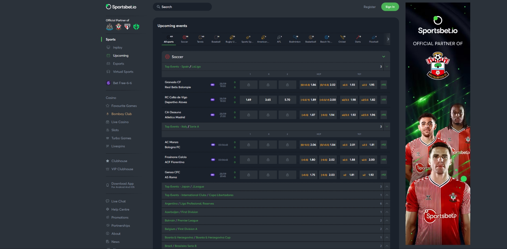507x249 pixels.
Task: Choose the American football sport icon
Action: point(263,39)
